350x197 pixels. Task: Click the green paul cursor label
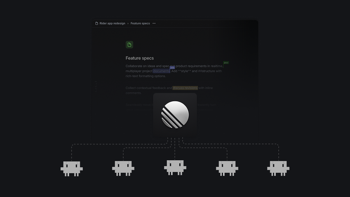point(226,63)
